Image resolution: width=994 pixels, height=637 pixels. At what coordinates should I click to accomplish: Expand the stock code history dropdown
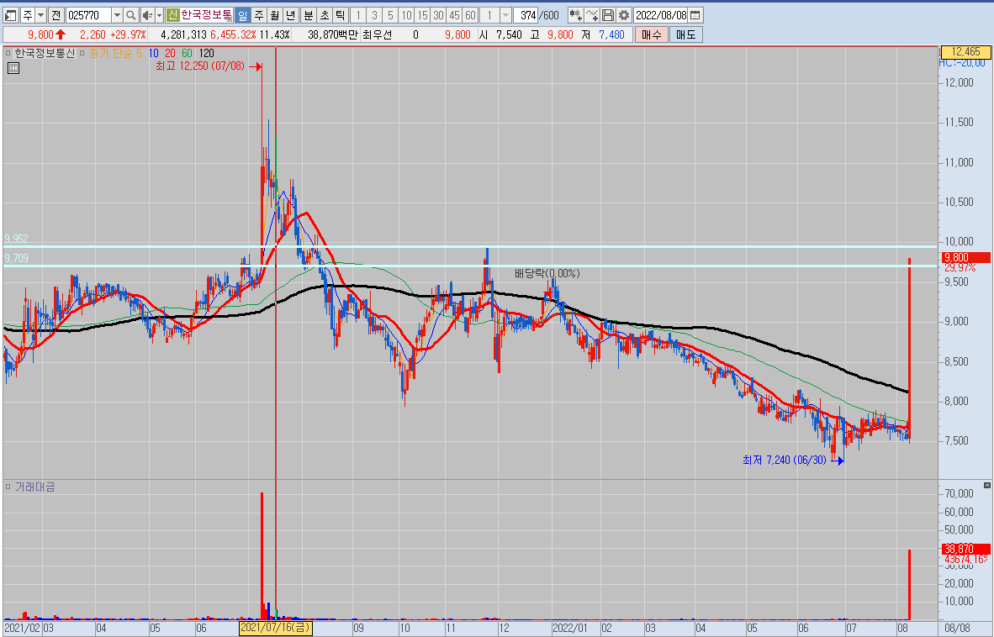117,15
